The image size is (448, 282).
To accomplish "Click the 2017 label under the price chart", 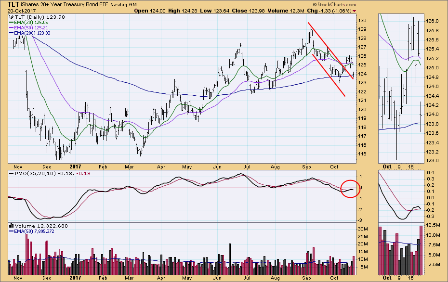I will pos(75,167).
